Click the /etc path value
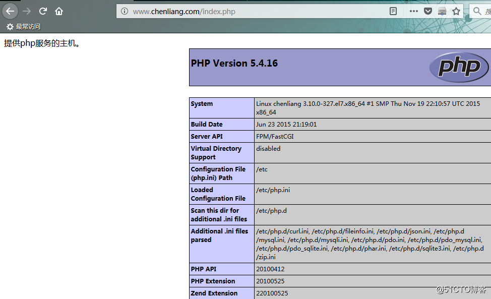 pos(262,169)
